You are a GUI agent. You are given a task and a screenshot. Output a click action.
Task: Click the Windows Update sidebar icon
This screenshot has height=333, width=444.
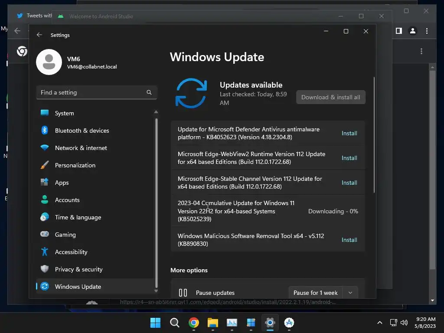(45, 286)
